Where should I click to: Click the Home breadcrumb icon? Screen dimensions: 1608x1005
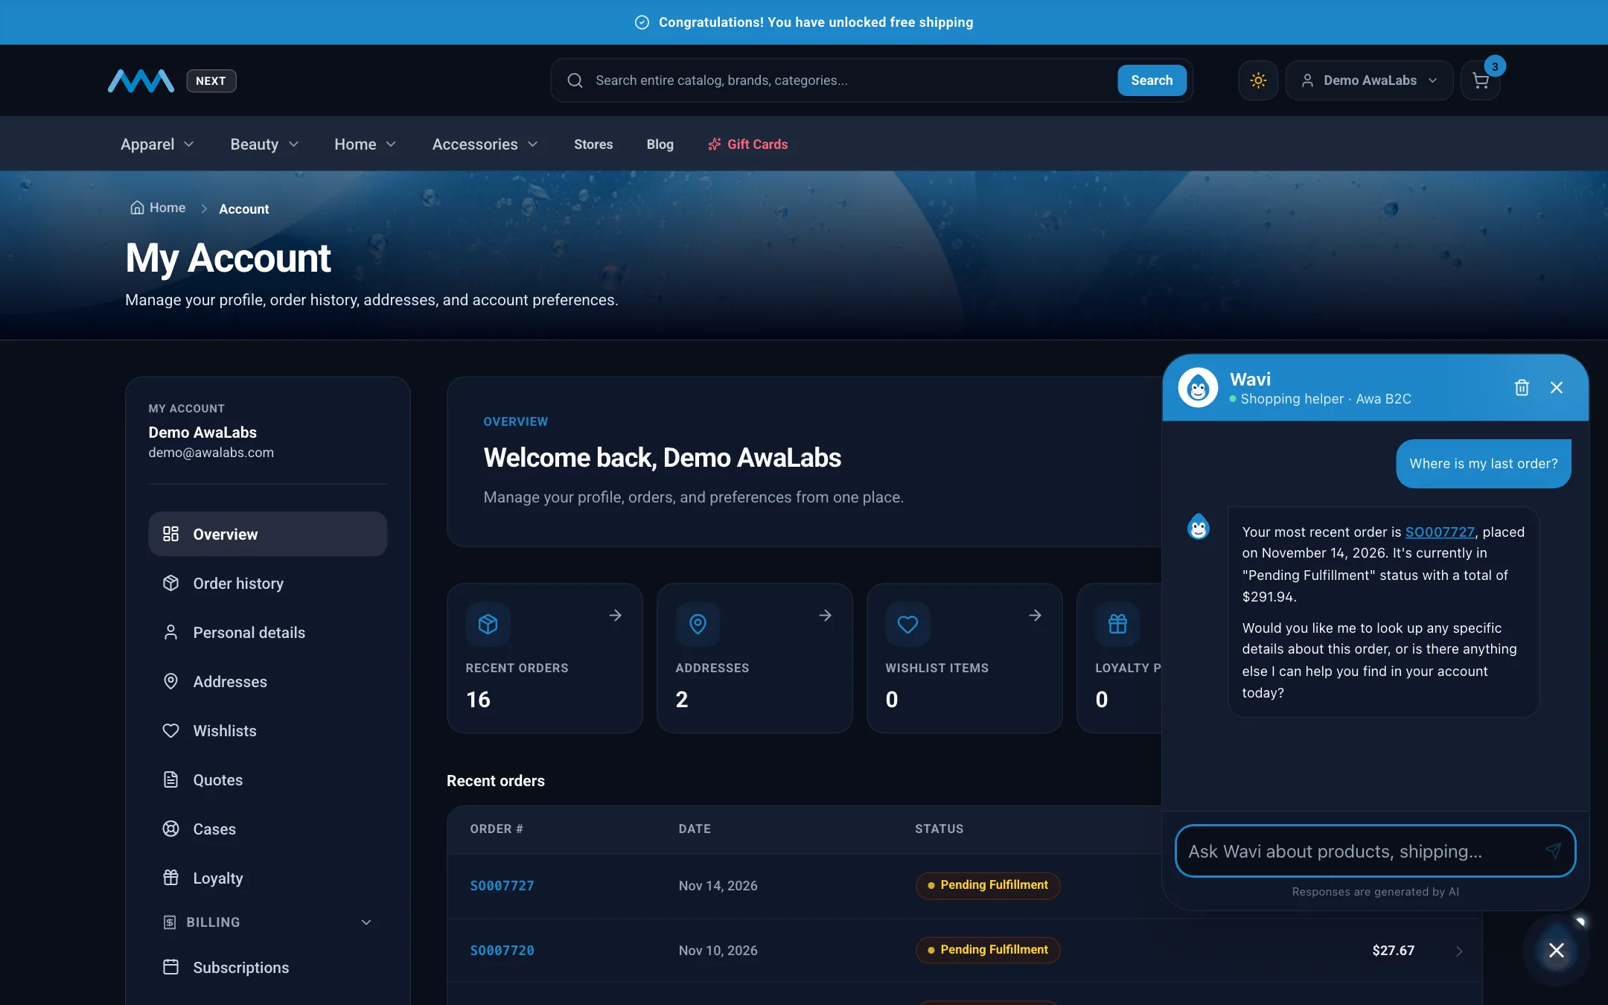pos(137,208)
